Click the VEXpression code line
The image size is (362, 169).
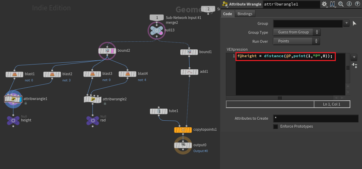point(285,57)
